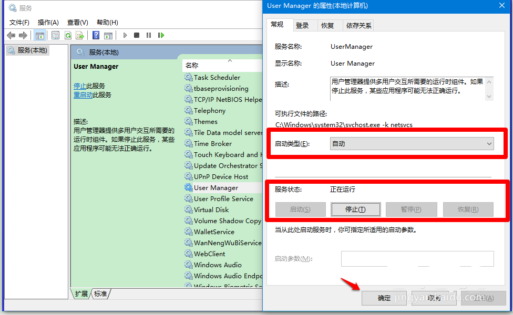Click the Stop Service square icon
Screen dimensions: 513x315
[x=137, y=35]
